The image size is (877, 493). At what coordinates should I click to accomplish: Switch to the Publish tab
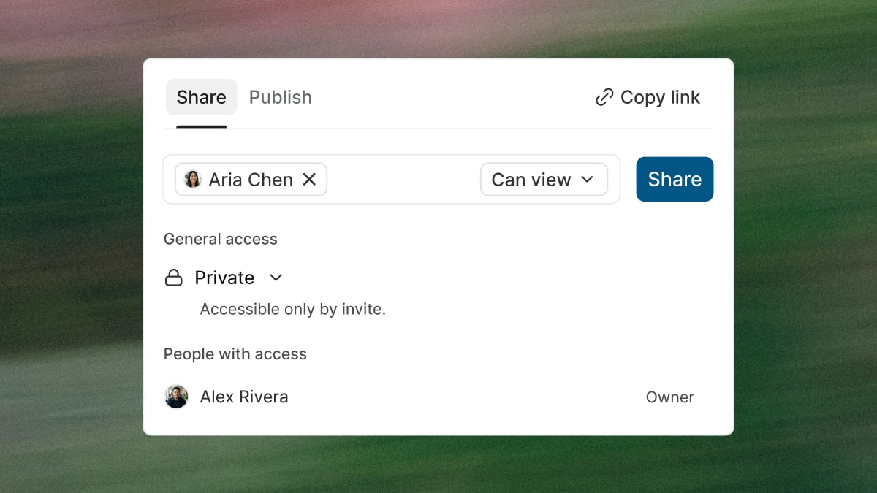click(x=281, y=97)
